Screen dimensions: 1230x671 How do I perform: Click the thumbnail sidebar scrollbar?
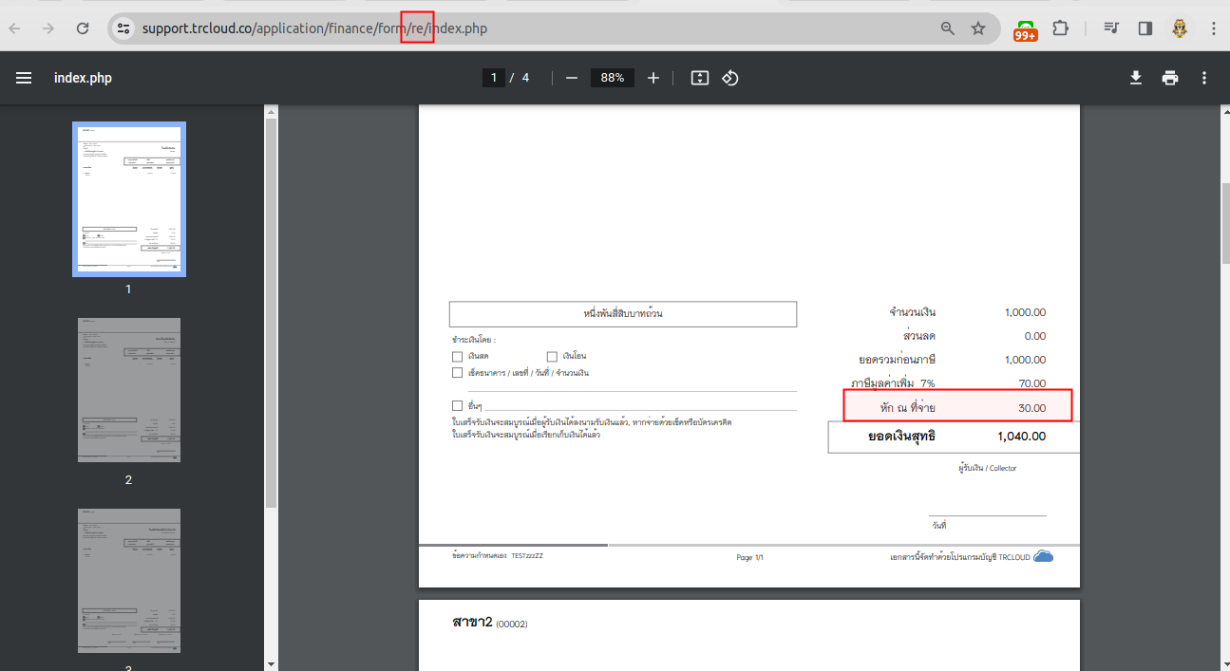(271, 313)
